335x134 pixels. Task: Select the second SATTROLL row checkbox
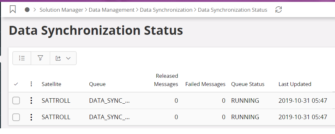(x=16, y=117)
